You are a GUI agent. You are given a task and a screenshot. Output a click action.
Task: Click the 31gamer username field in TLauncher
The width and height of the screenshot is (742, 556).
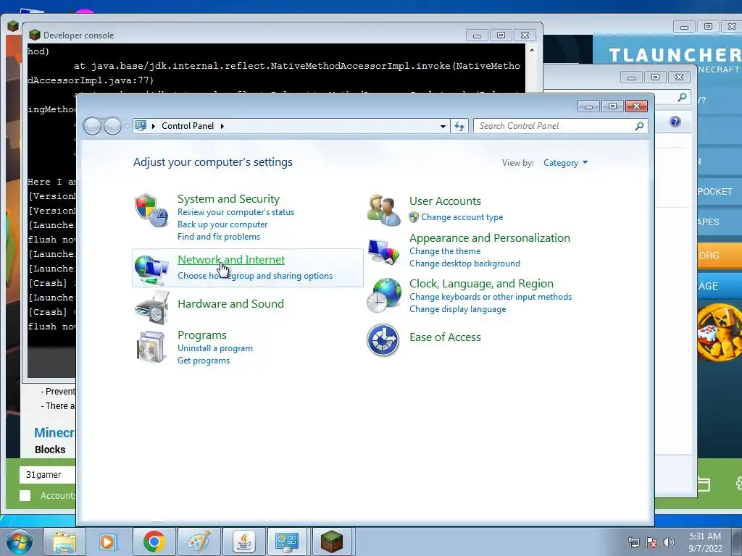pos(47,474)
